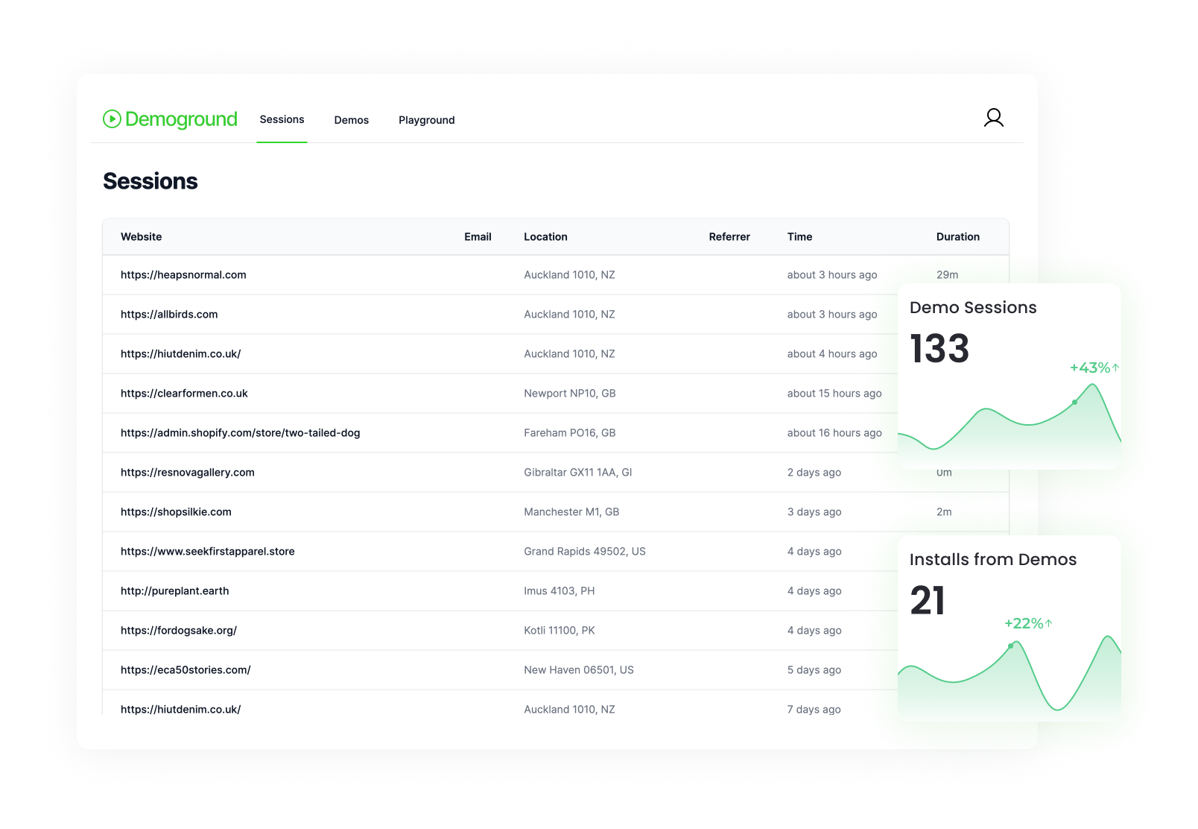
Task: Sort sessions by the Time column
Action: click(799, 236)
